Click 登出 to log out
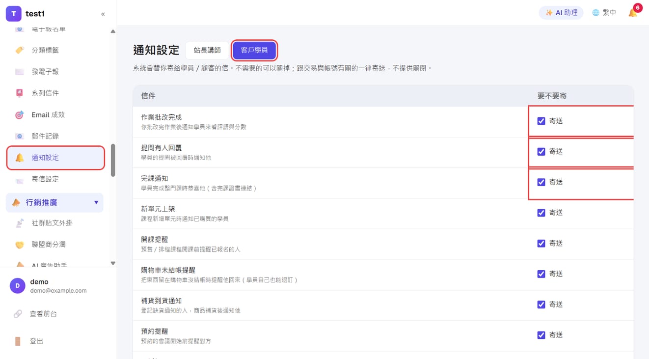Viewport: 649px width, 359px height. 37,341
